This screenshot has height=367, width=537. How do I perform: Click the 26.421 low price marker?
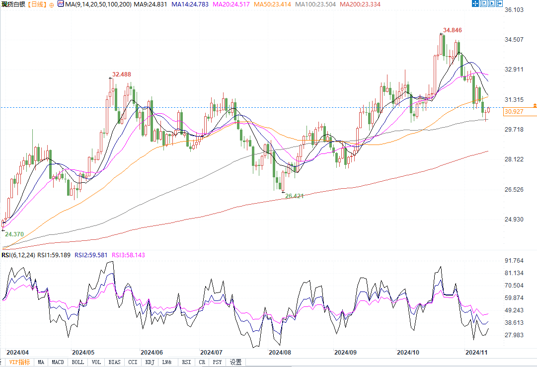(x=294, y=196)
